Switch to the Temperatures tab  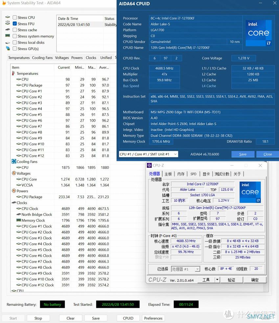(19, 58)
